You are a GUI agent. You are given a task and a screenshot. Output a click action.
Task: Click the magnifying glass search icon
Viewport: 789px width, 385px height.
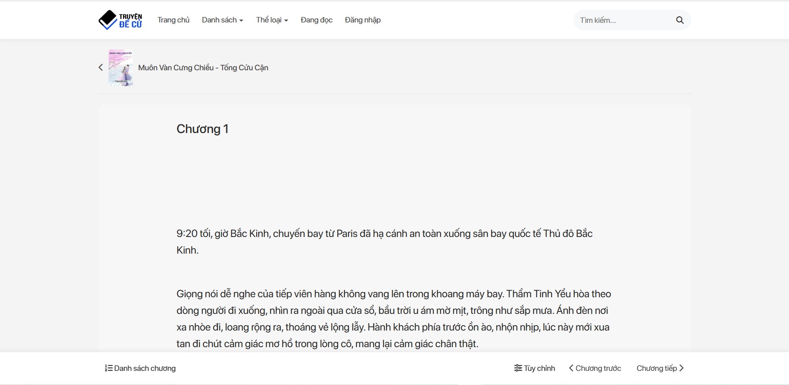click(680, 20)
